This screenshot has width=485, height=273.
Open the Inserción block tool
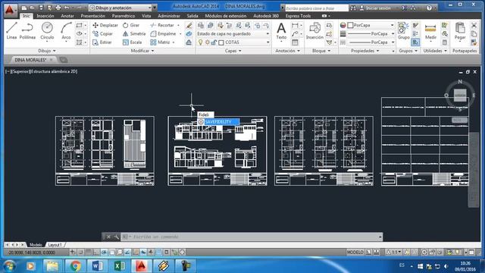pos(314,31)
